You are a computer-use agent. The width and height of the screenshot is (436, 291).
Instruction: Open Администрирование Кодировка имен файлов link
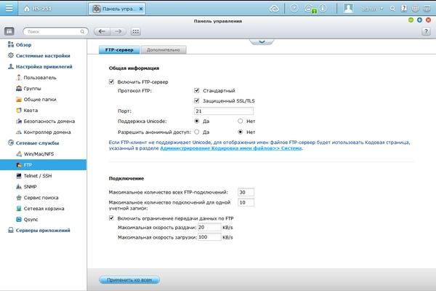coord(231,148)
